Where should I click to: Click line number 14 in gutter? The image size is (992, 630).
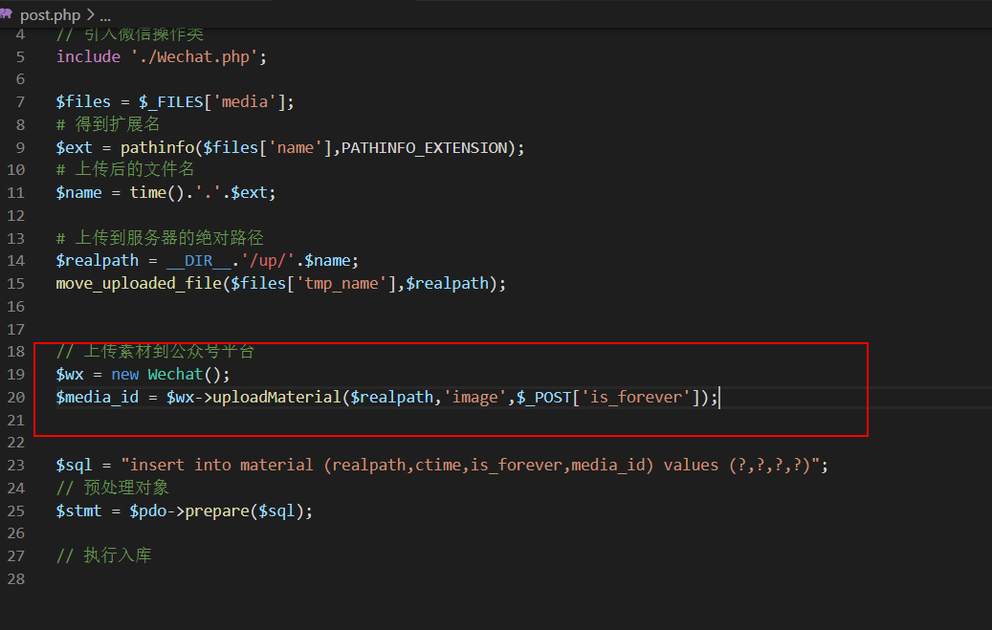pos(16,261)
